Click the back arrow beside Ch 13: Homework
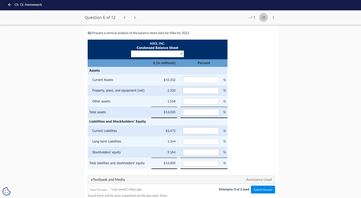 (x=10, y=5)
